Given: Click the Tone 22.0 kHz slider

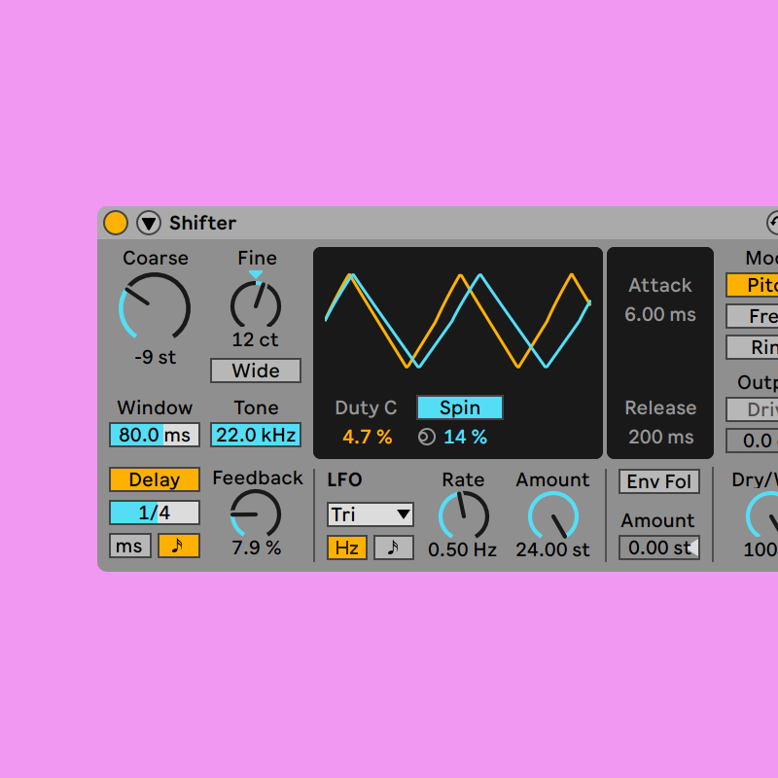Looking at the screenshot, I should point(256,435).
